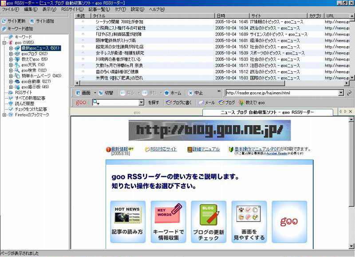The width and height of the screenshot is (355, 257).
Task: Open the RSS対応サイト link
Action: click(163, 149)
